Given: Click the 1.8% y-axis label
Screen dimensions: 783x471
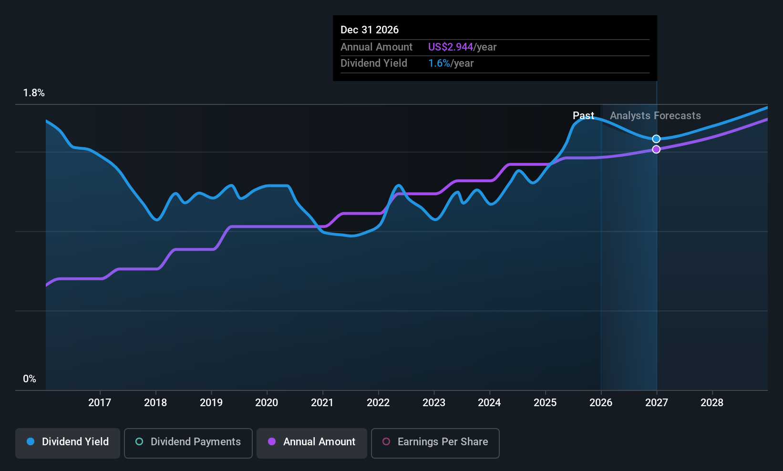Looking at the screenshot, I should 34,93.
